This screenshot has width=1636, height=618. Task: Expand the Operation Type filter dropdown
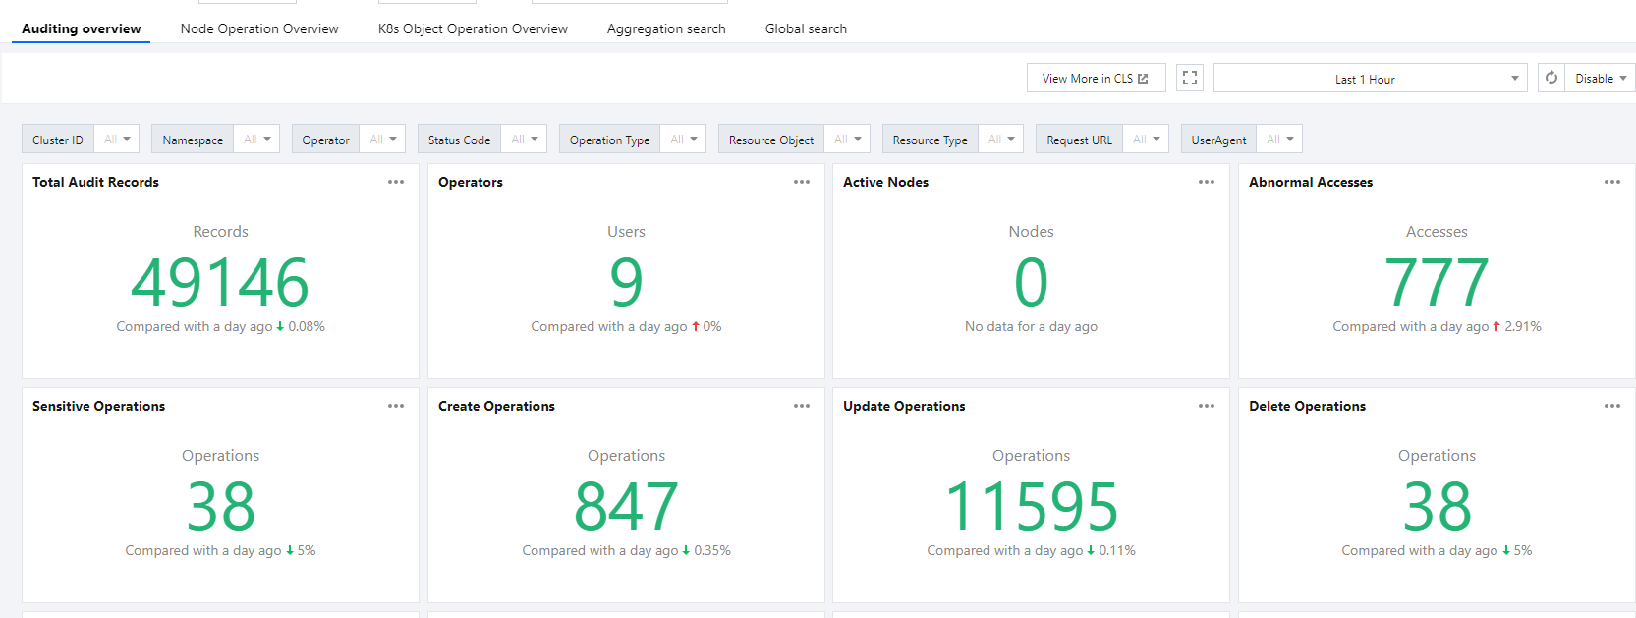(x=683, y=140)
